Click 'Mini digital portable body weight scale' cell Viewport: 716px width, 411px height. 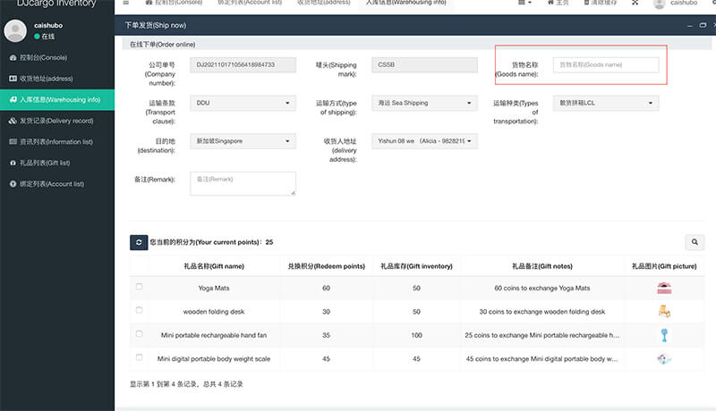click(x=214, y=359)
